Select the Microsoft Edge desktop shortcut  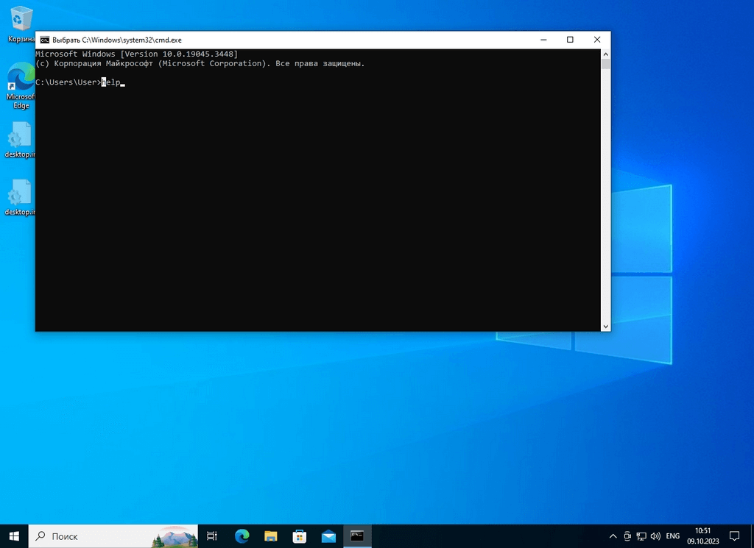21,85
